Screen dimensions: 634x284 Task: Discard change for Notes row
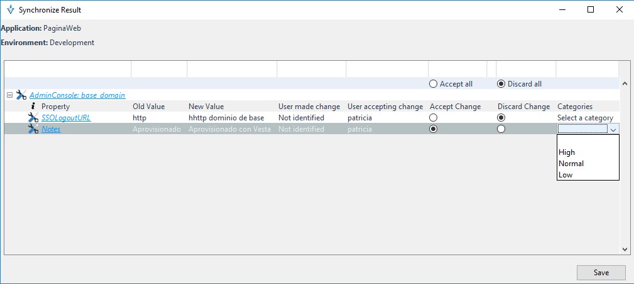(501, 129)
